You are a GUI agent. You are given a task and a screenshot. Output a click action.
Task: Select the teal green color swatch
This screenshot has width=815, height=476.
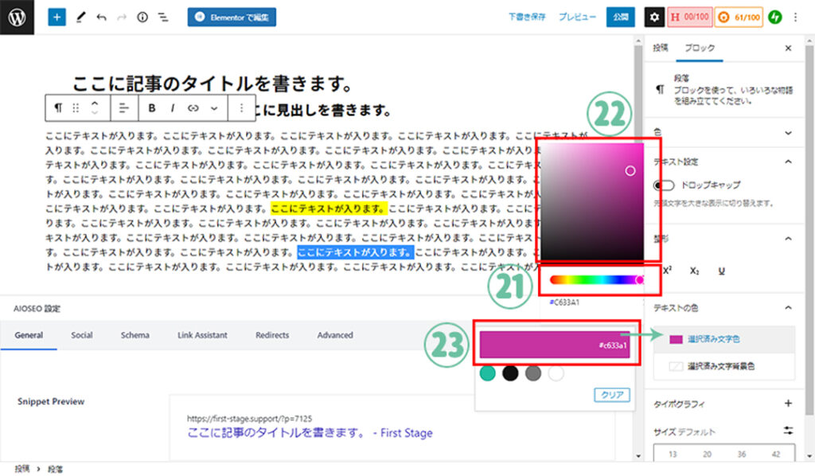point(488,373)
